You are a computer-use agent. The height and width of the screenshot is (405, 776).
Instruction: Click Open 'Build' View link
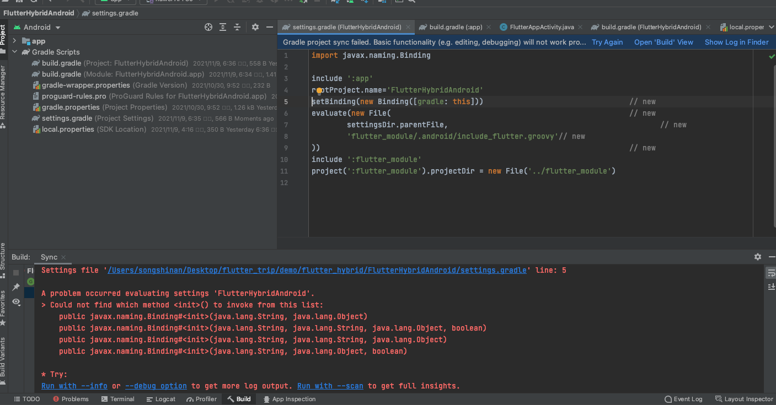tap(663, 42)
